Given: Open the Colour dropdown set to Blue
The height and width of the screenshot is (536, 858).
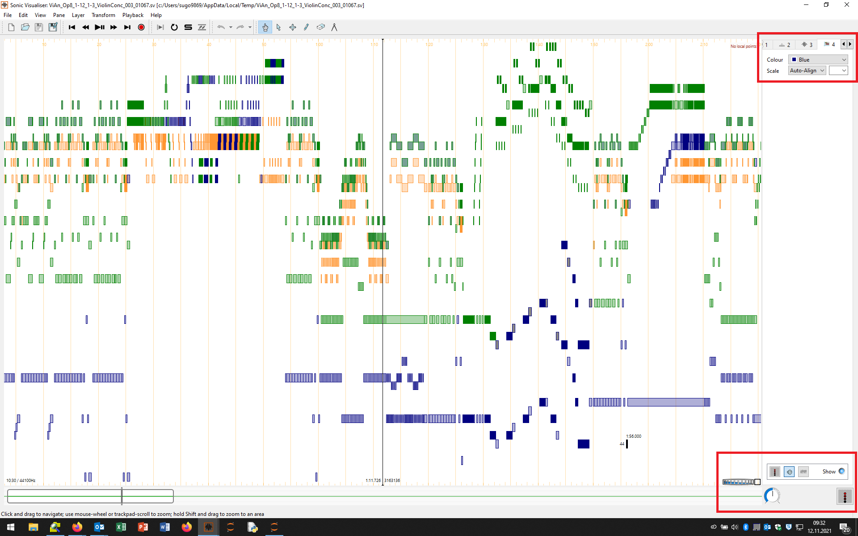Looking at the screenshot, I should point(818,59).
